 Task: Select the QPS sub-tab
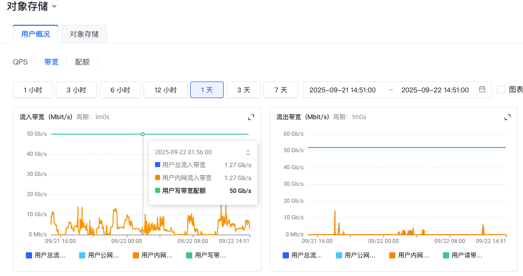pos(20,62)
